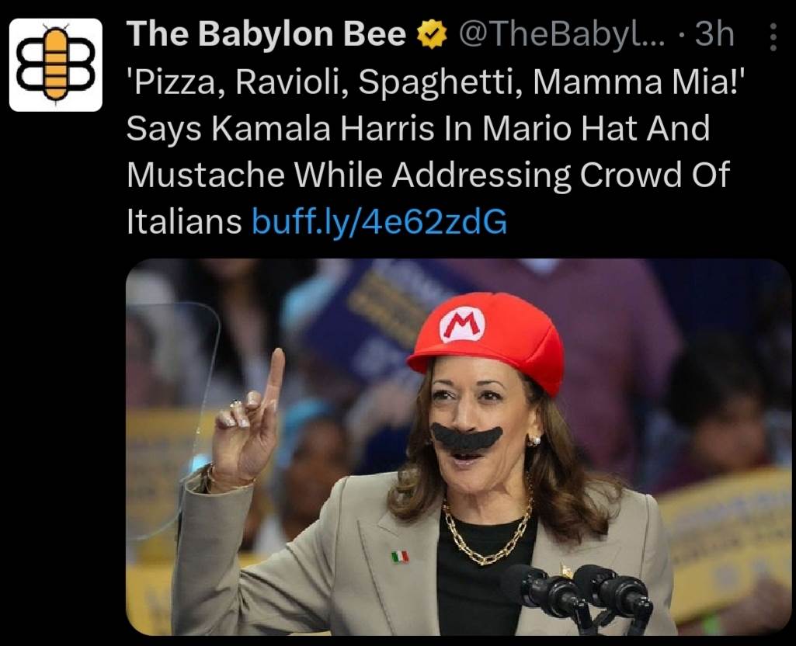Open The Babylon Bee profile avatar
Viewport: 796px width, 646px height.
pos(55,65)
